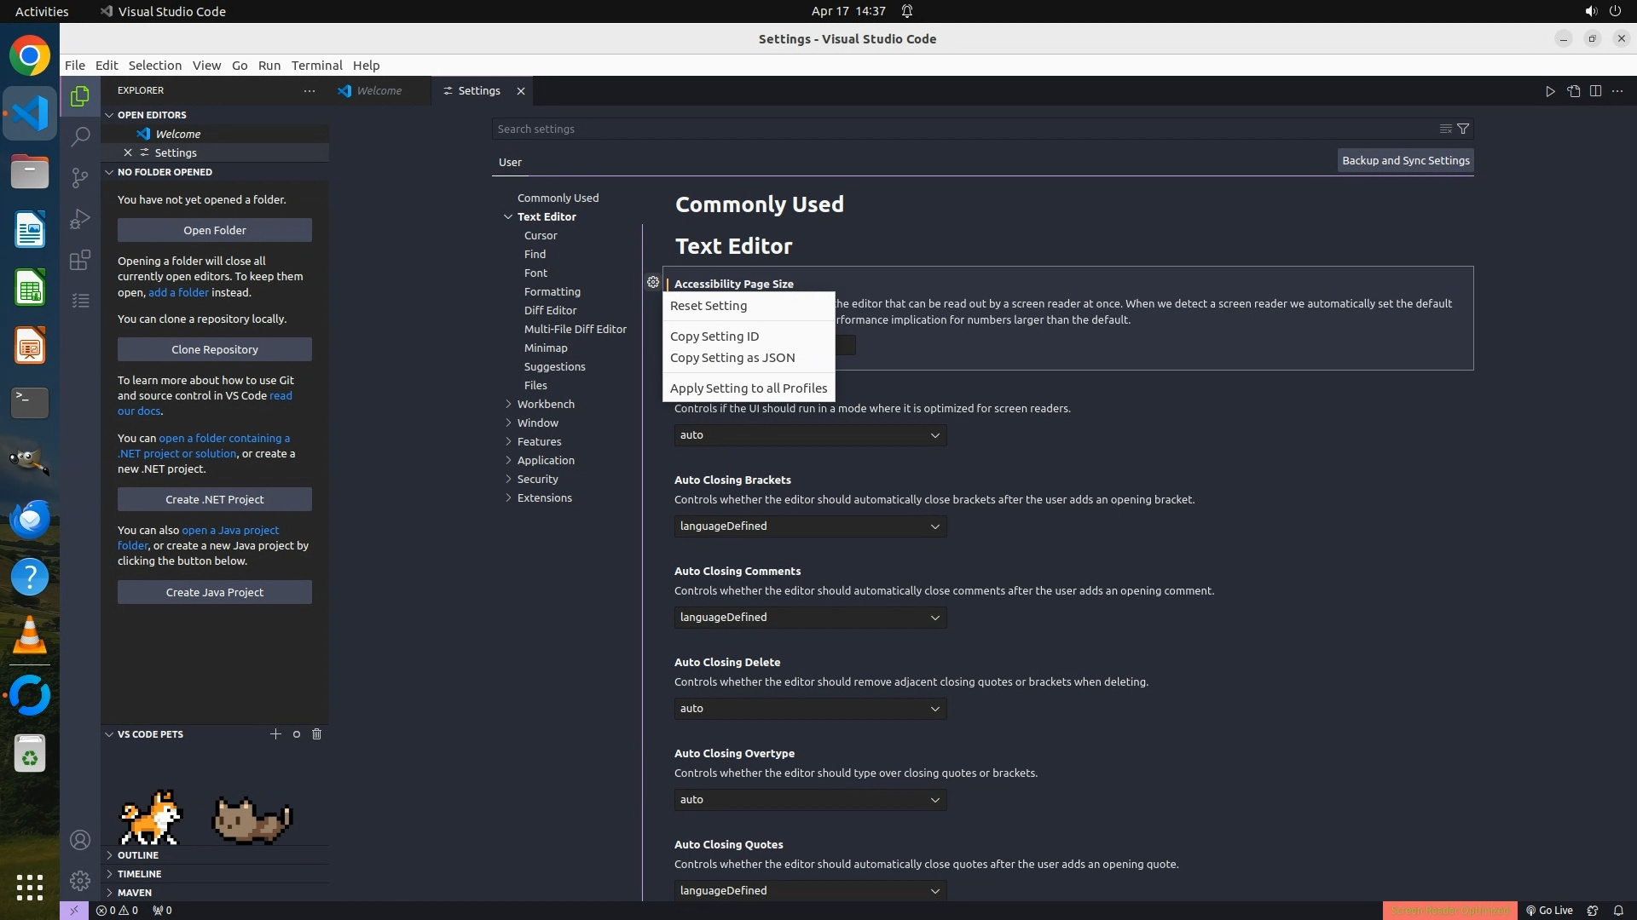Delete pet using trash icon
Screen dimensions: 1637x920
[x=316, y=733]
